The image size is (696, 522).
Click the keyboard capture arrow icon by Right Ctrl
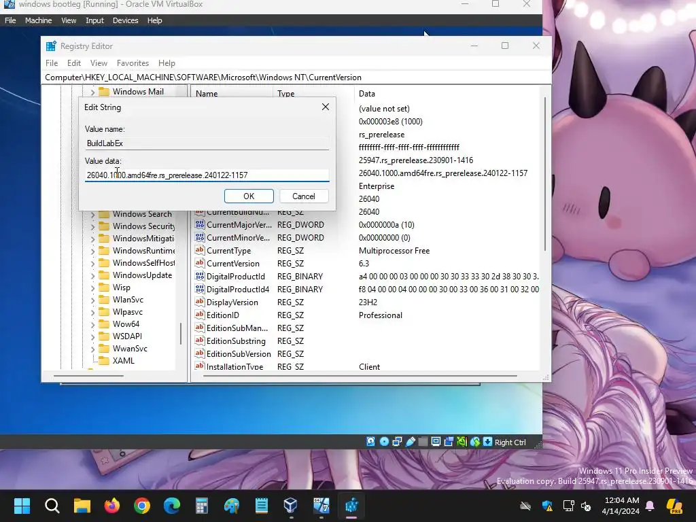488,442
